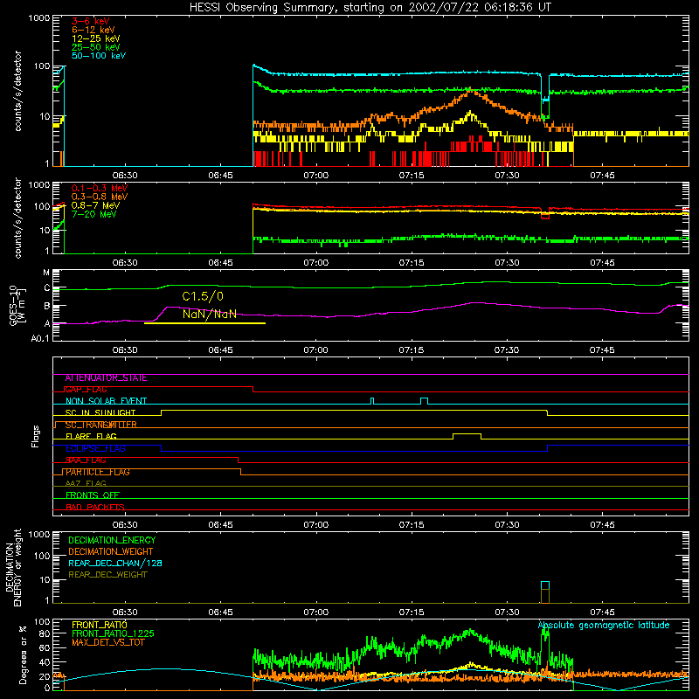Click the A0.1 tick on GOES axis
The height and width of the screenshot is (699, 699).
[40, 339]
